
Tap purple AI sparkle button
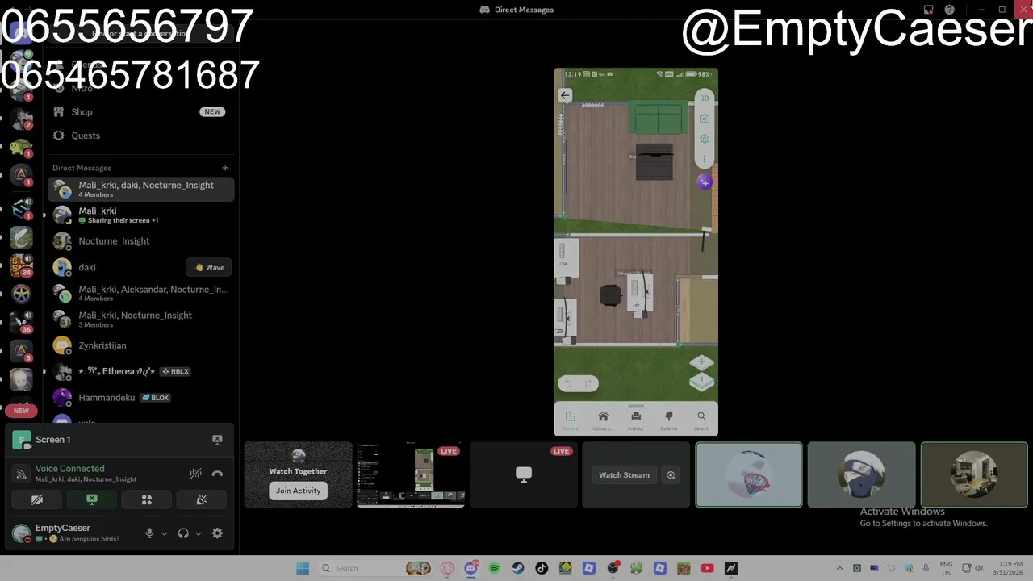click(705, 182)
